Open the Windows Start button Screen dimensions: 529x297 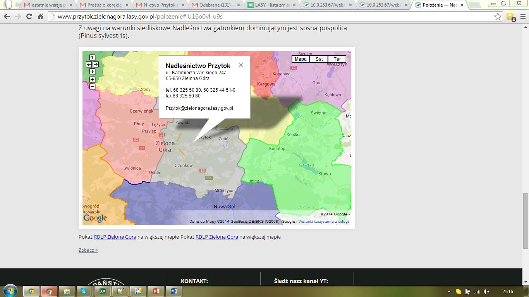pyautogui.click(x=10, y=291)
